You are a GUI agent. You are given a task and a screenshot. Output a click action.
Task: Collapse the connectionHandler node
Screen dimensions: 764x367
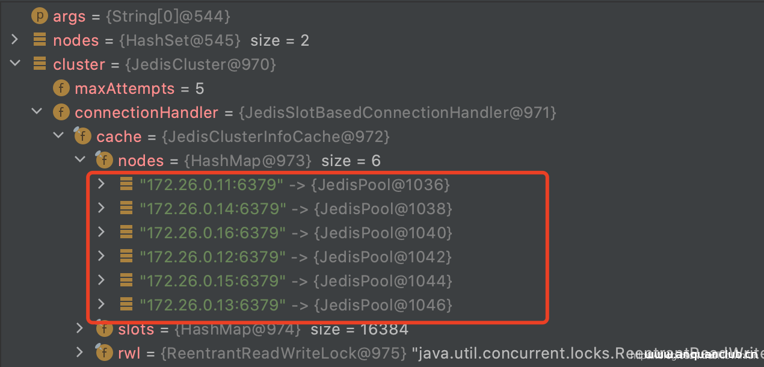click(x=36, y=112)
